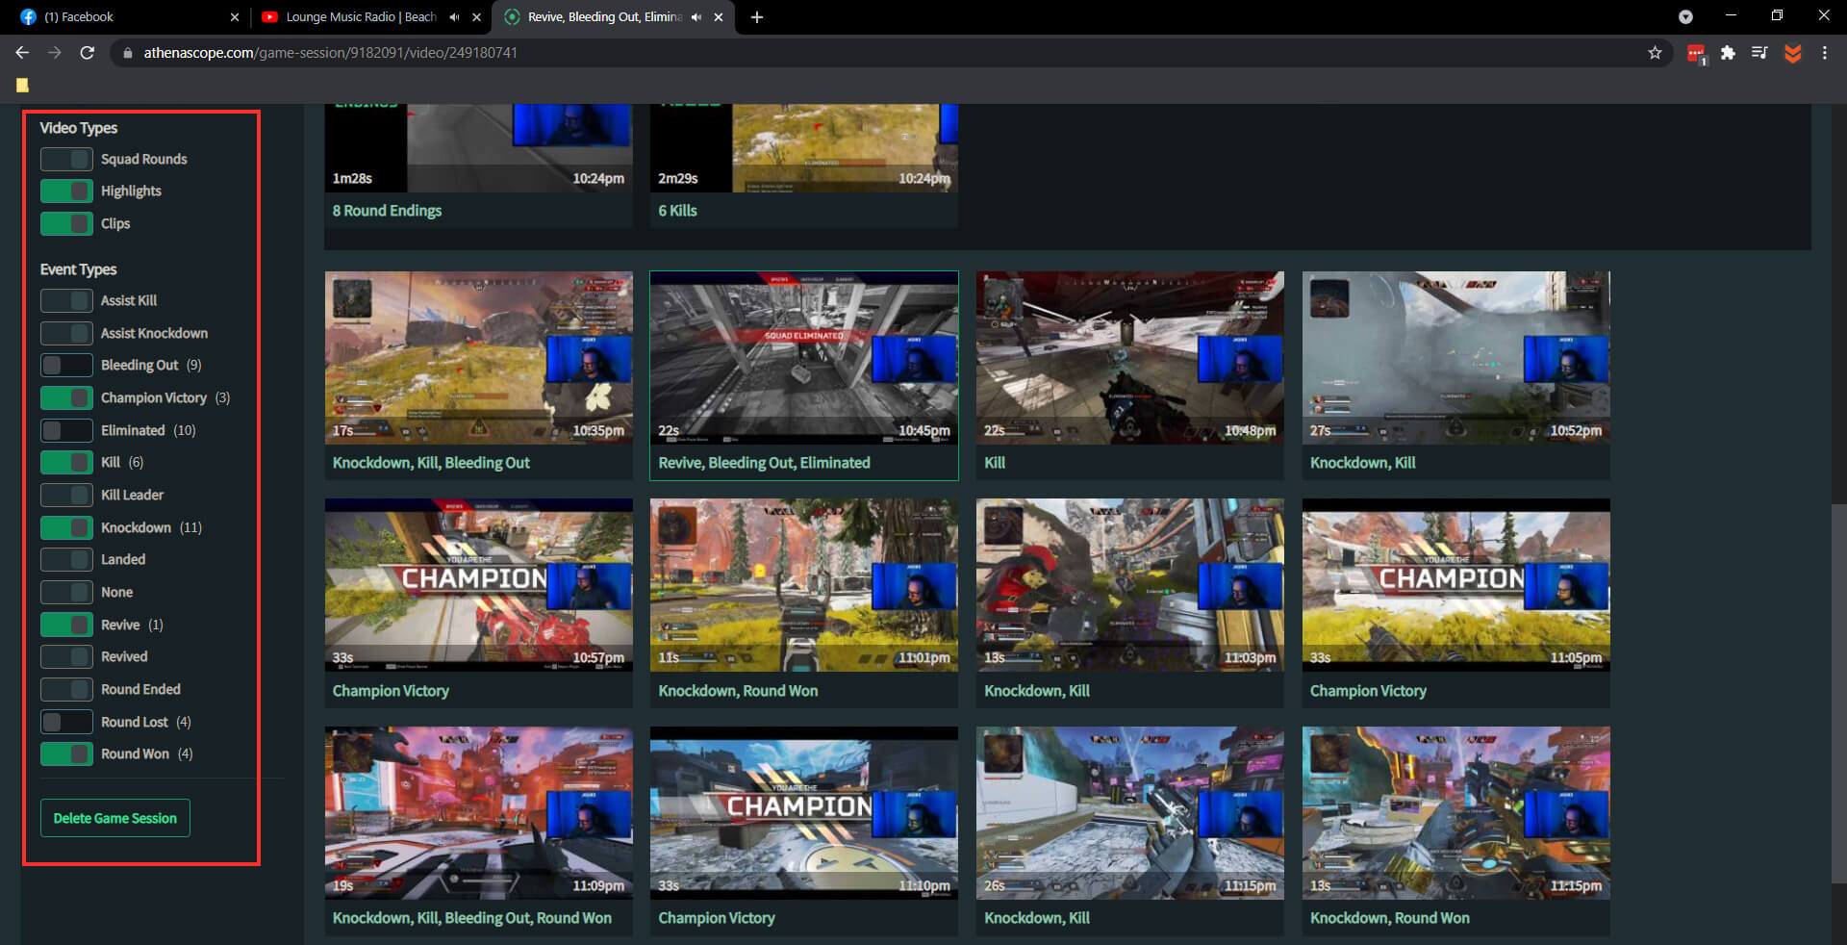The image size is (1847, 945).
Task: Mute the Revive, Bleeding Out tab speaker icon
Action: [x=696, y=17]
